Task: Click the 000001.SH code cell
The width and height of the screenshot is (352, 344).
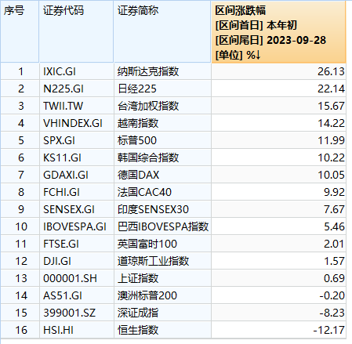Action: 77,278
